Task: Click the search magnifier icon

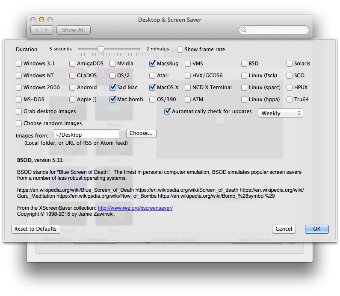Action: (244, 30)
